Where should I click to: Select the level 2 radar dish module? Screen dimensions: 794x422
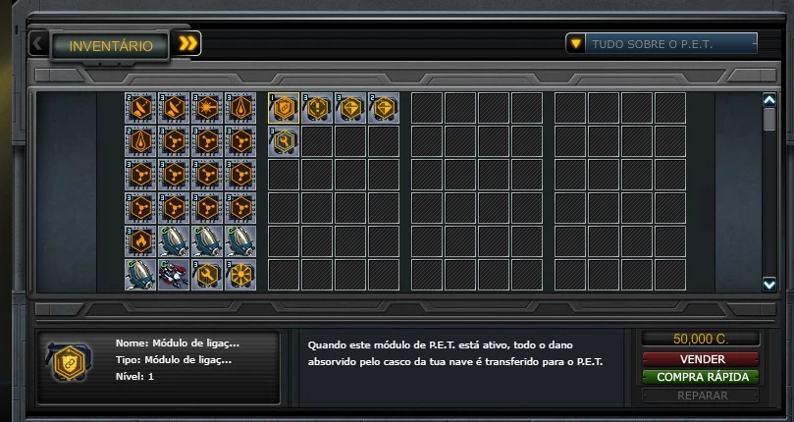[140, 108]
